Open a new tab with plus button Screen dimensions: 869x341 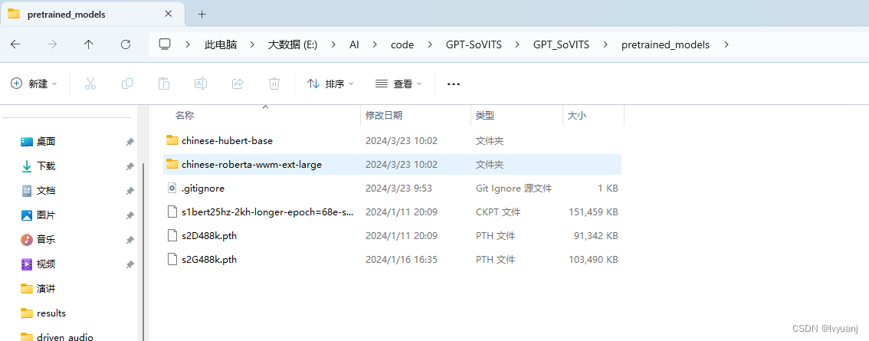[202, 15]
